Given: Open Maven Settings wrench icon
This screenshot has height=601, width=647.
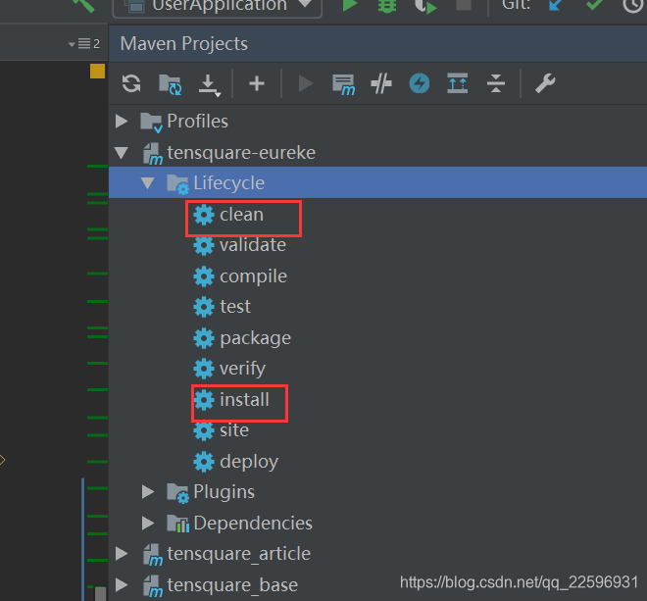Looking at the screenshot, I should 545,83.
